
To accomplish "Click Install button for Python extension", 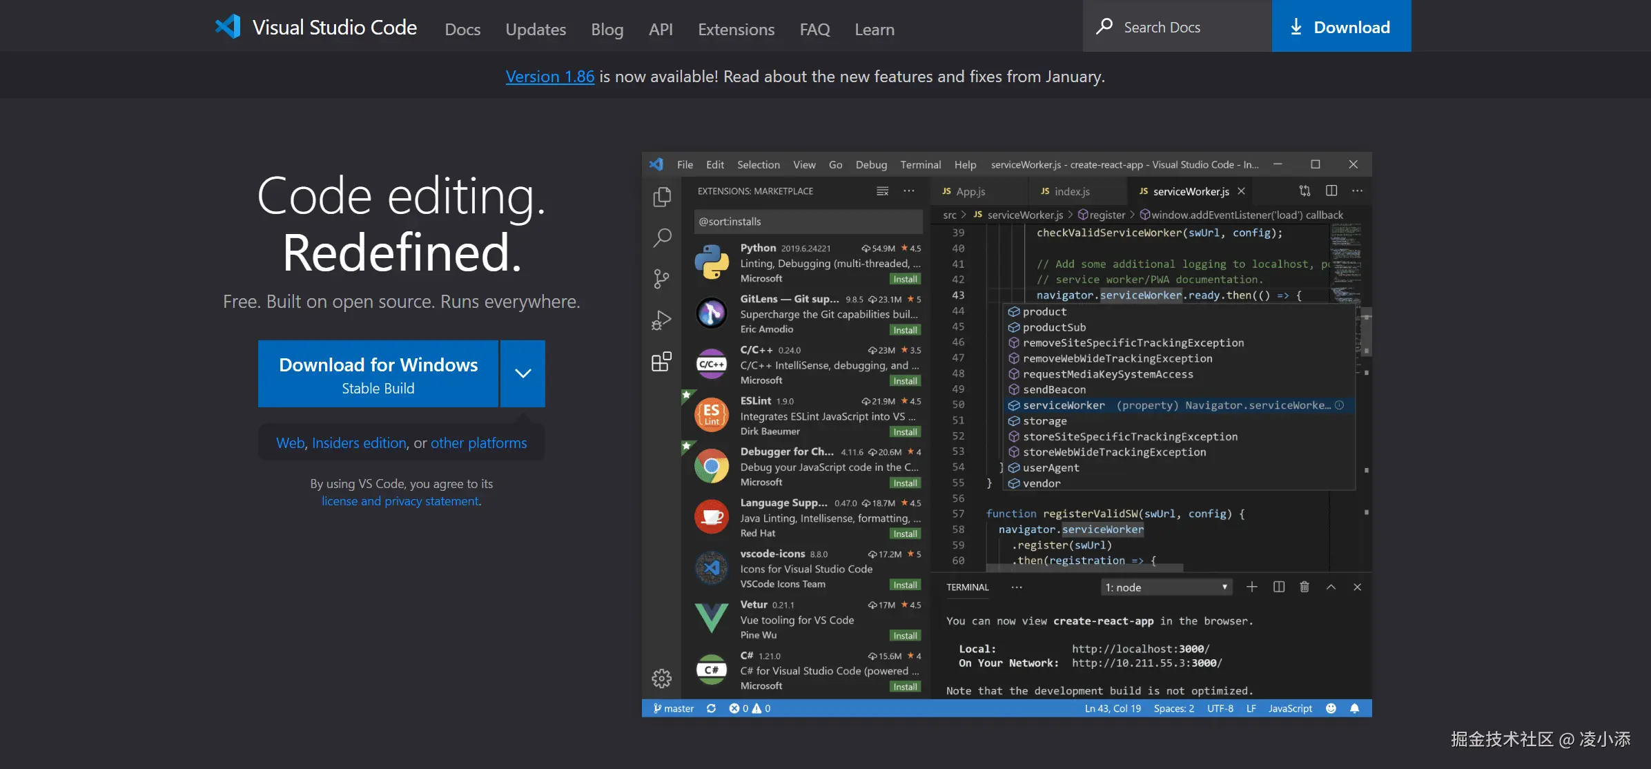I will (x=904, y=279).
